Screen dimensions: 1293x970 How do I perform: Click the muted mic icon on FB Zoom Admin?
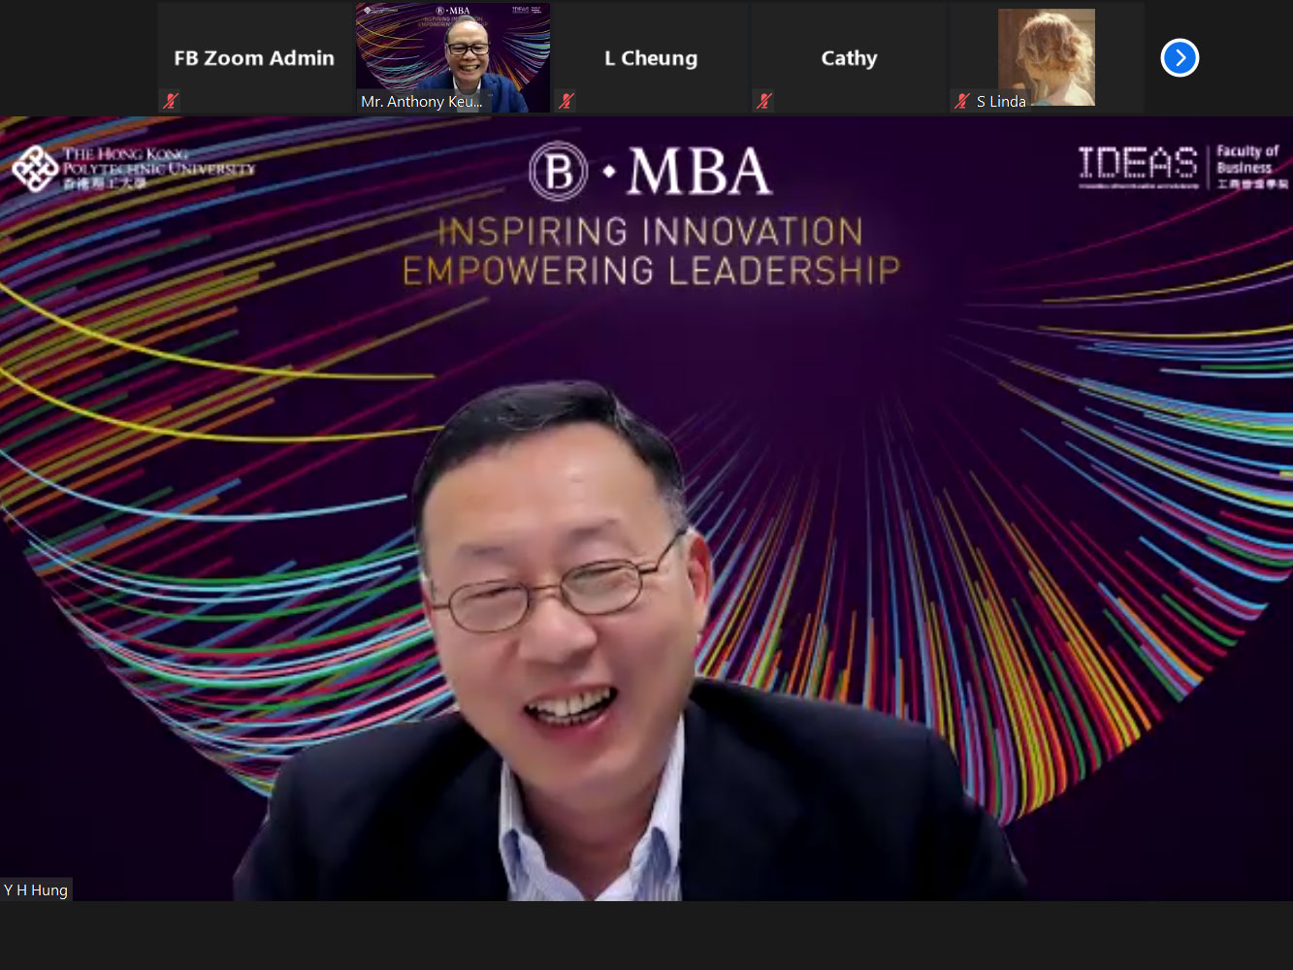(171, 101)
